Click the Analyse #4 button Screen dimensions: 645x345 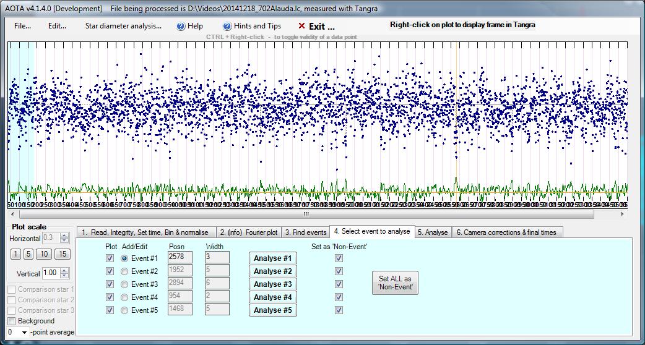point(273,297)
